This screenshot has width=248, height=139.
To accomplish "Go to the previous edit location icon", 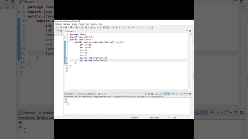I will 134,27.
